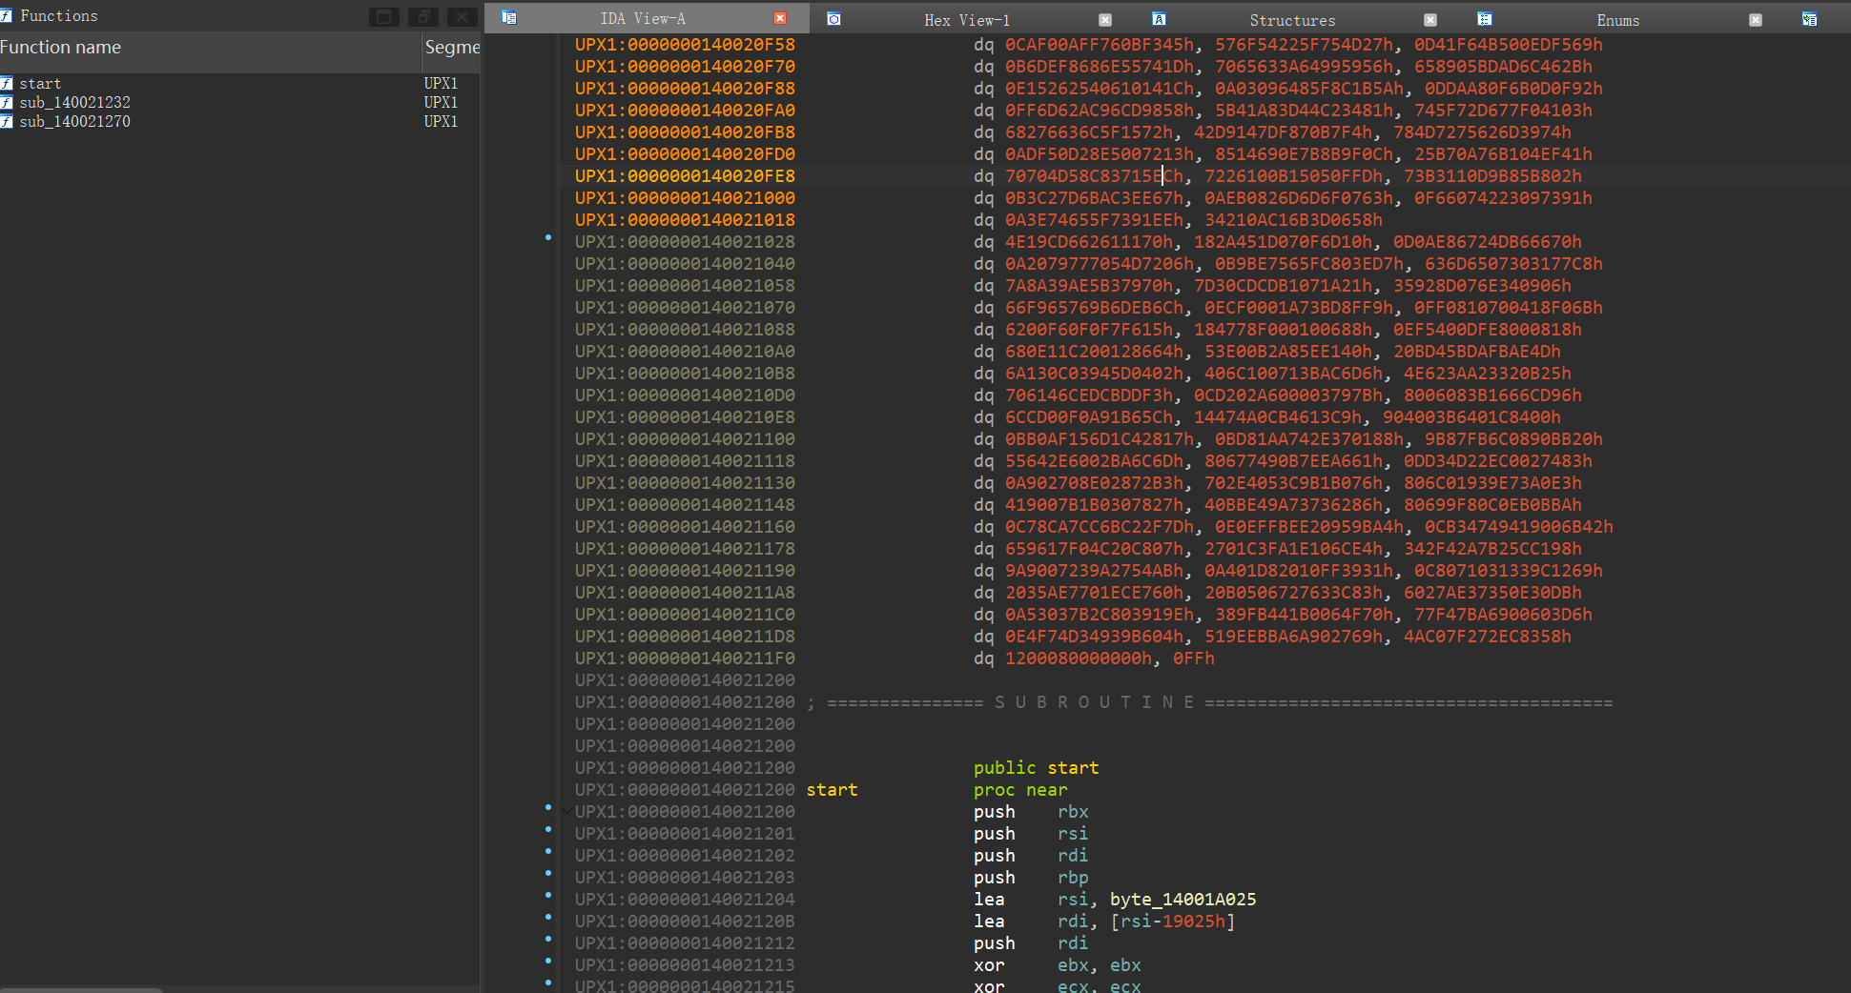Image resolution: width=1851 pixels, height=993 pixels.
Task: Close the Structures tab
Action: click(x=1430, y=19)
